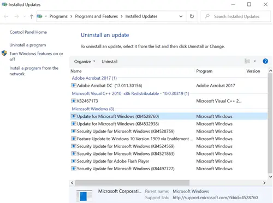The image size is (273, 203).
Task: Click the Installed Updates title bar icon
Action: 4,4
